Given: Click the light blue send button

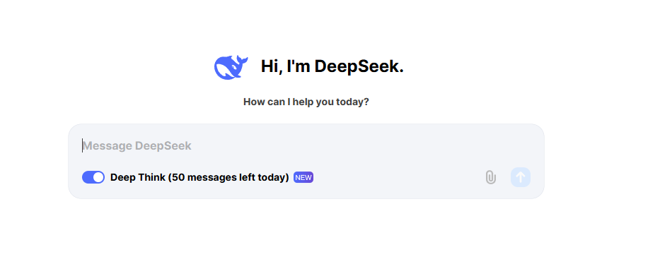Looking at the screenshot, I should pos(520,177).
